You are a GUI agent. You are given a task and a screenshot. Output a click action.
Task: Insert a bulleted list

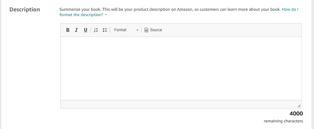tap(105, 30)
